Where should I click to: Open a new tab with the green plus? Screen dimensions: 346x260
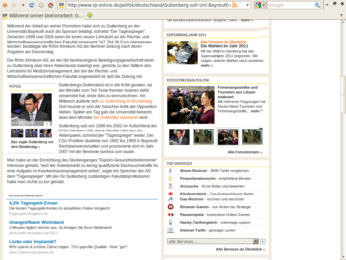[x=90, y=15]
